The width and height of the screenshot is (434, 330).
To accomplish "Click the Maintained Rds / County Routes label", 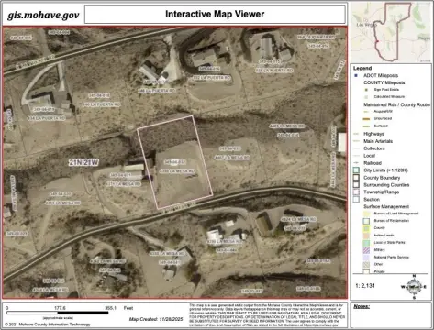I will (396, 104).
